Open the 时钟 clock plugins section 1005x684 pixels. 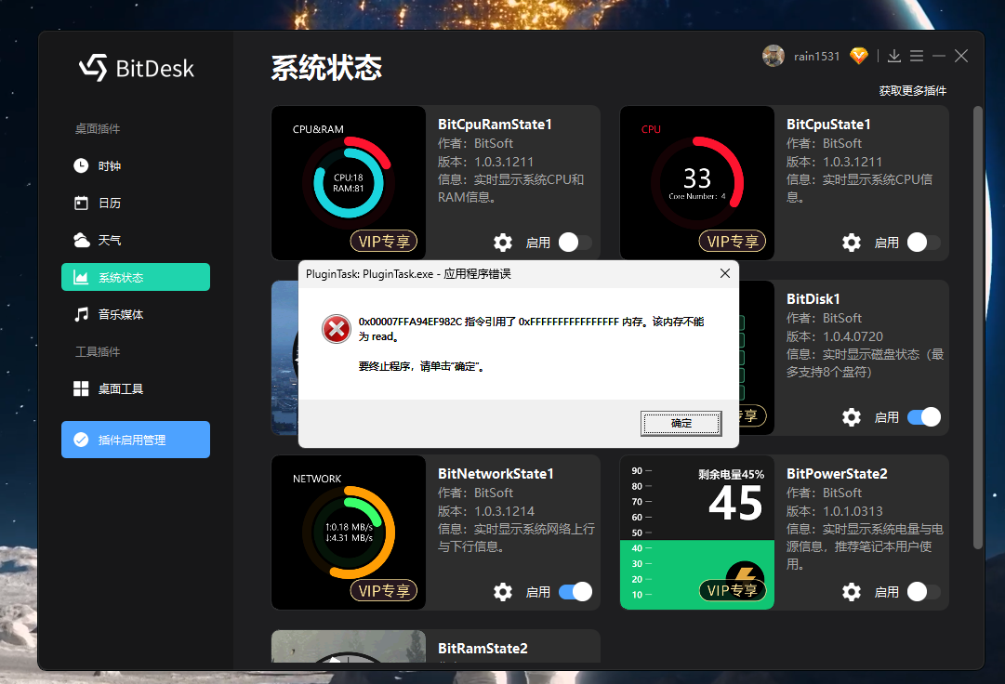(135, 165)
